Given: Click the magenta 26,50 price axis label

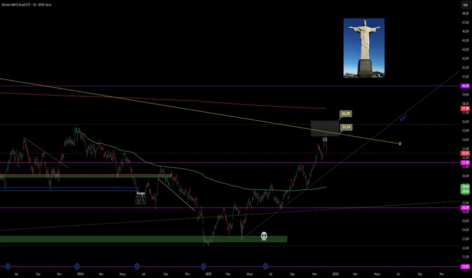Looking at the screenshot, I should 465,208.
